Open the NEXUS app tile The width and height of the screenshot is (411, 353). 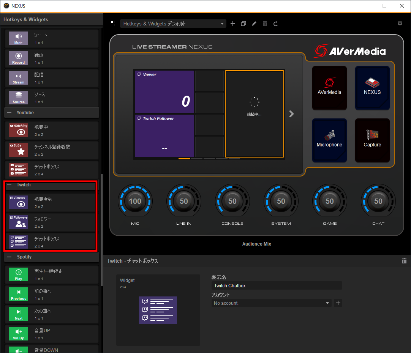point(372,88)
